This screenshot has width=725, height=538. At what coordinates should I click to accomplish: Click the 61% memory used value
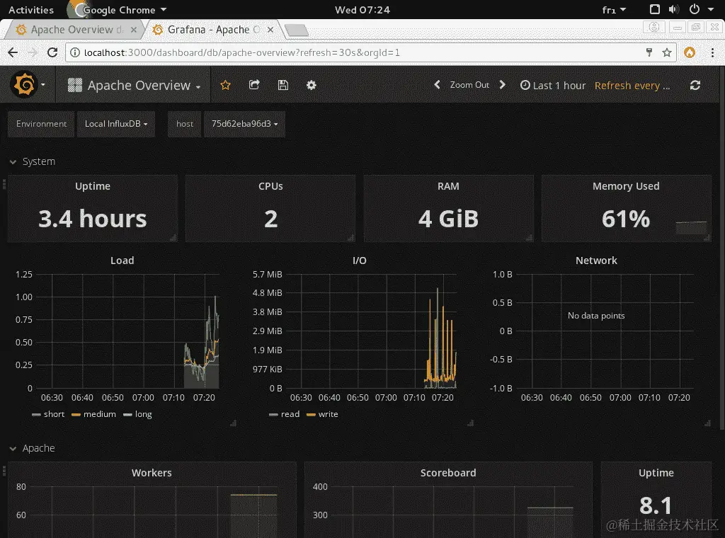click(x=626, y=219)
